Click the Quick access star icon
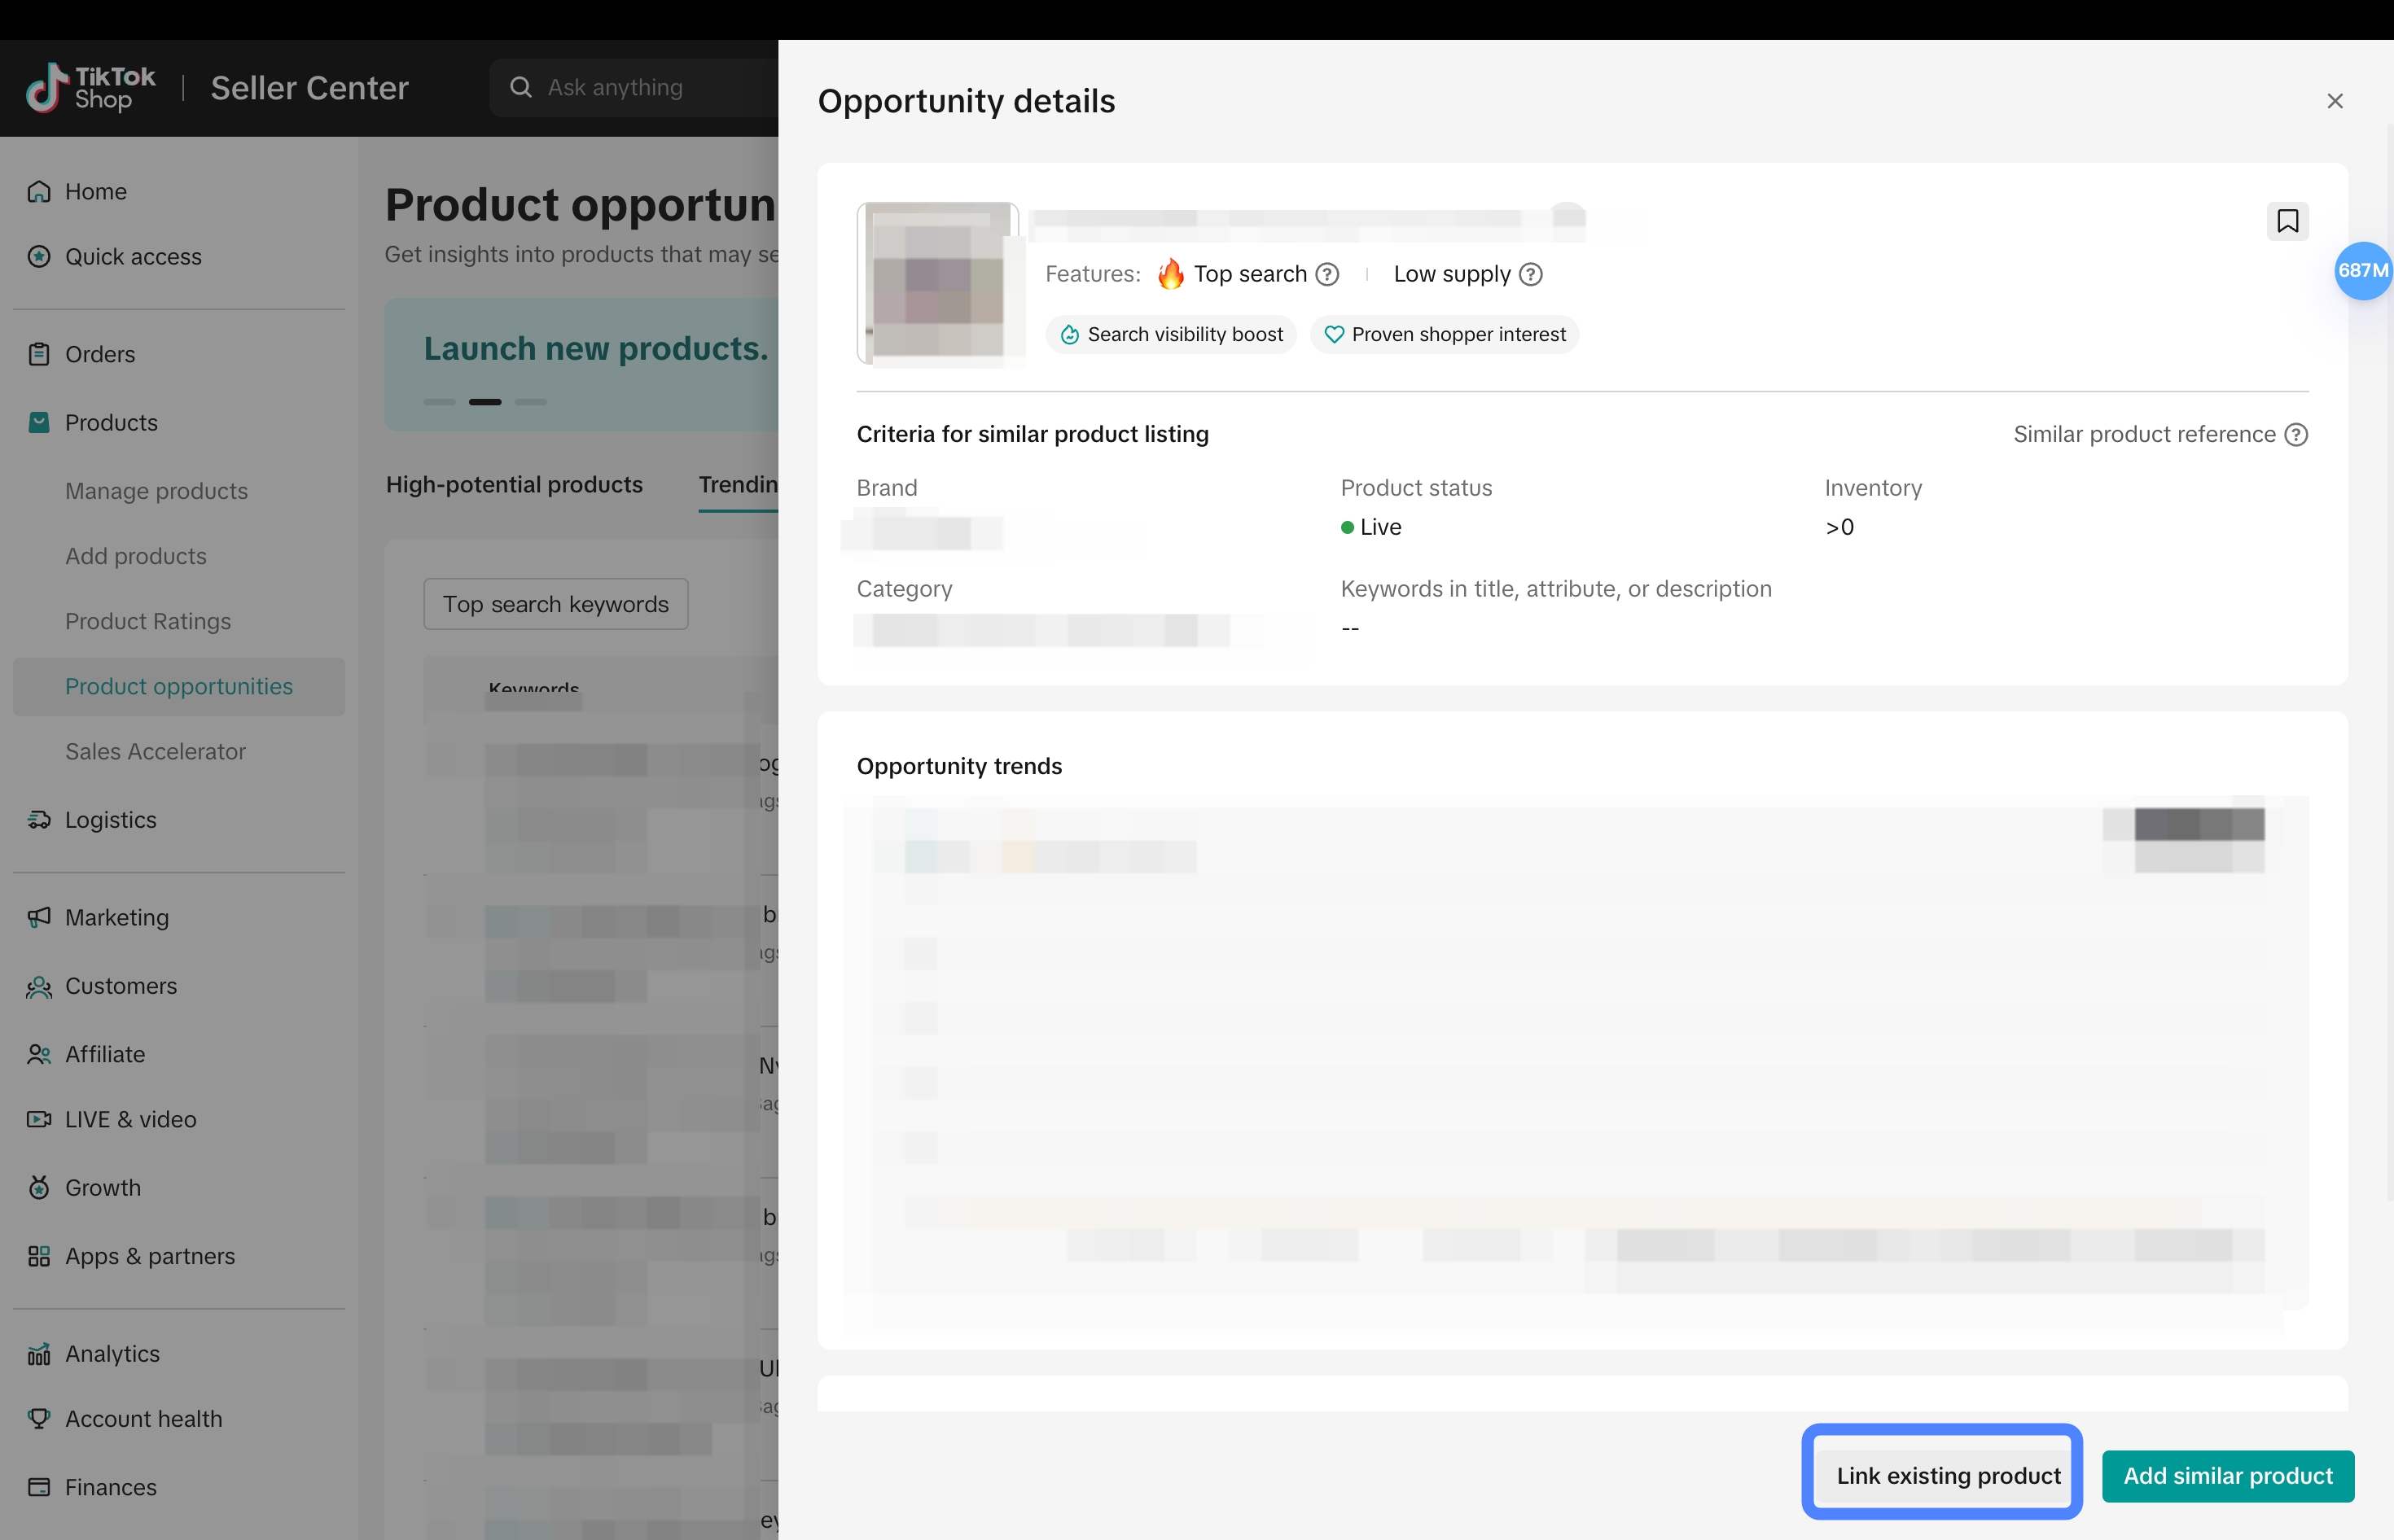 coord(39,256)
